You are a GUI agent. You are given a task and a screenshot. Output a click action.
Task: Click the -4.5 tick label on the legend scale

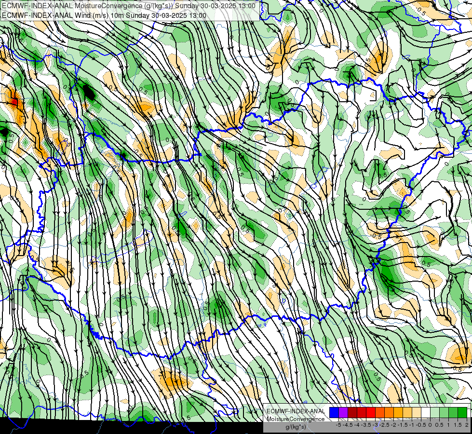click(348, 425)
